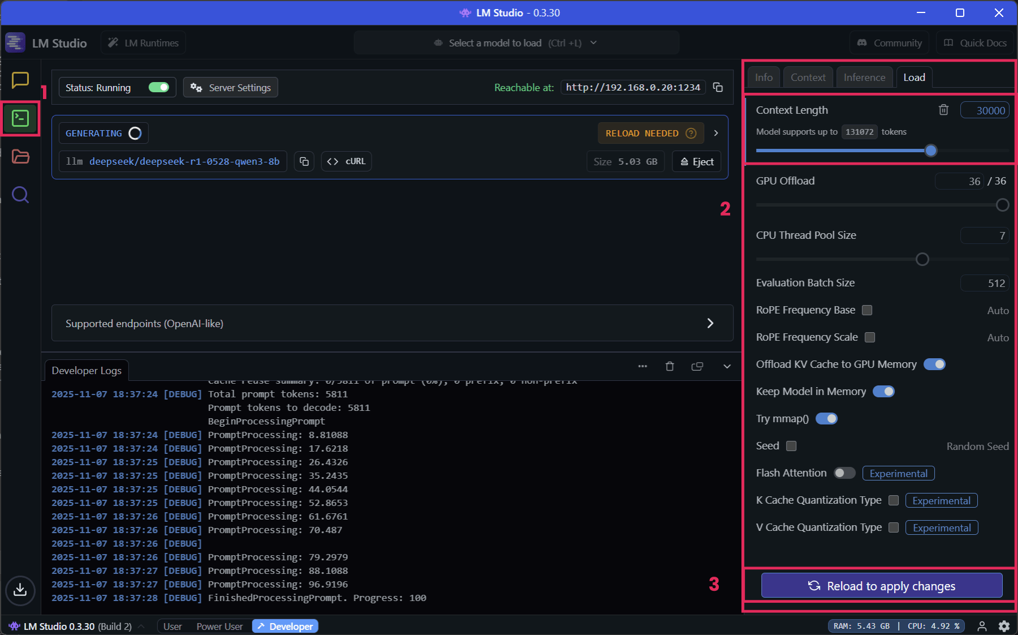The image size is (1018, 635).
Task: Open My Models folder icon
Action: click(20, 157)
